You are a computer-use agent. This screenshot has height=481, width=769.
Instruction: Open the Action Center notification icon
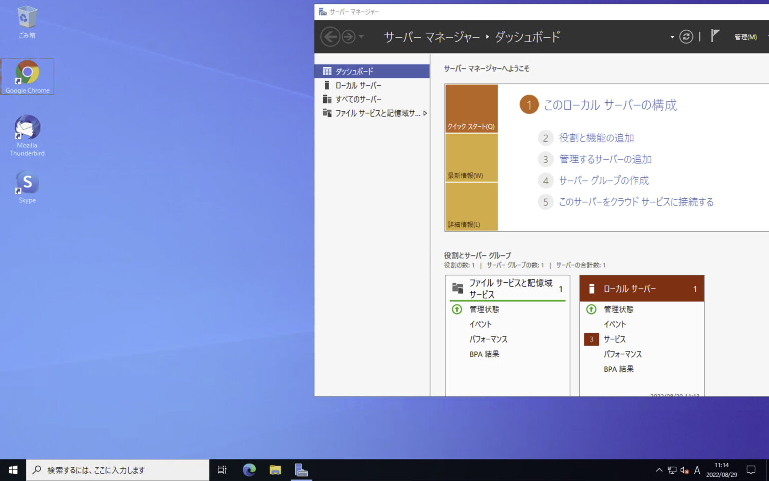coord(751,470)
